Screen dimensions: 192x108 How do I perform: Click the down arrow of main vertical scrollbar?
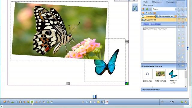(190, 104)
